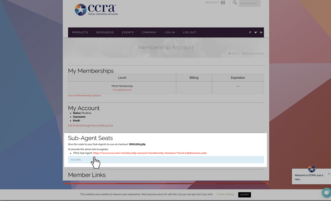Open the Resources menu
The width and height of the screenshot is (331, 201).
coord(105,32)
